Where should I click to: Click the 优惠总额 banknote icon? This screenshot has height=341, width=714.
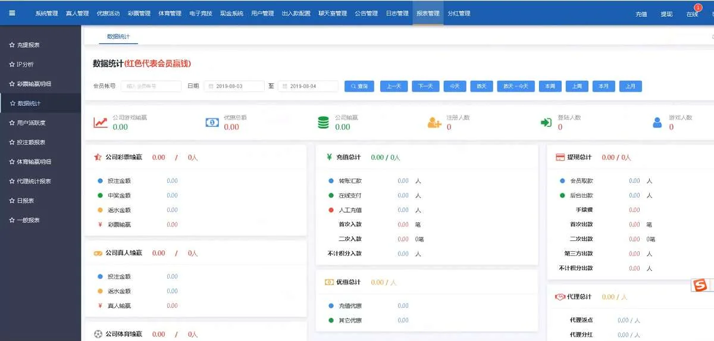pyautogui.click(x=212, y=123)
